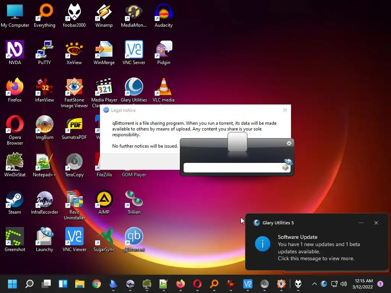Open the Pidgin desktop shortcut
This screenshot has width=391, height=293.
(x=163, y=52)
